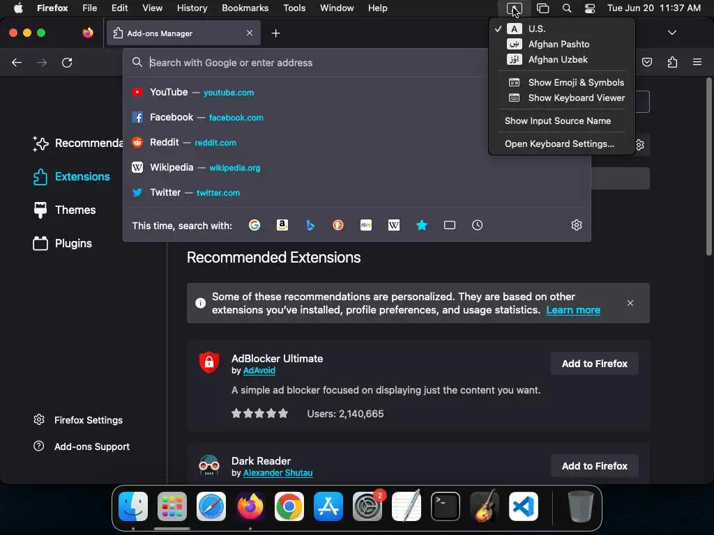Search open tabs using the tab icon
714x535 pixels.
point(450,225)
